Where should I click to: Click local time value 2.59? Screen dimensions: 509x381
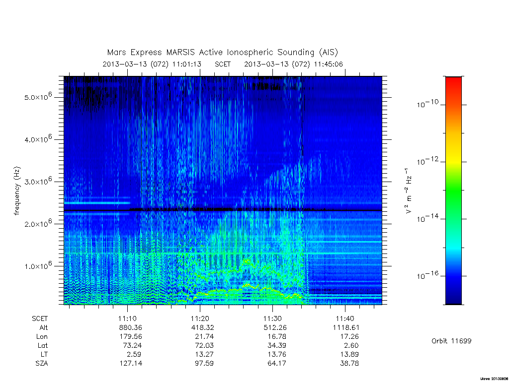coord(134,354)
